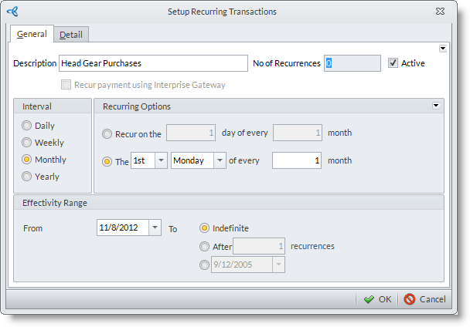This screenshot has width=470, height=327.
Task: Click the small arrow icon below close button
Action: tap(442, 48)
